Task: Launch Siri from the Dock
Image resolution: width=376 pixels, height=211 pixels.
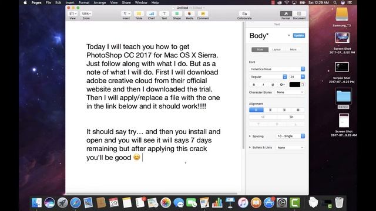Action: pyautogui.click(x=49, y=203)
